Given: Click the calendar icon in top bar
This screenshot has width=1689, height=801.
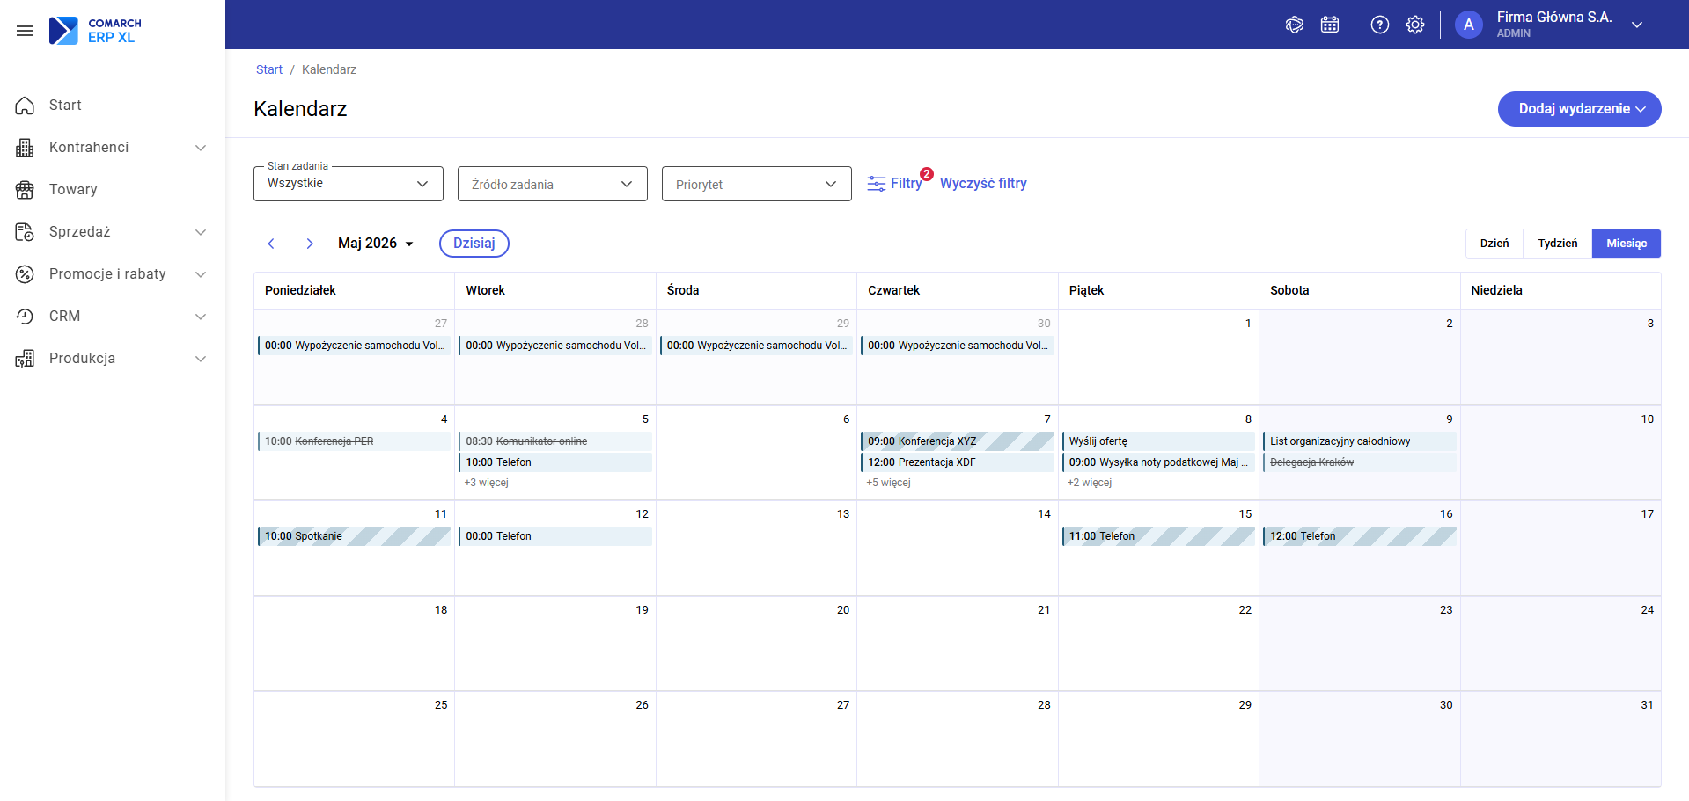Looking at the screenshot, I should [1330, 25].
